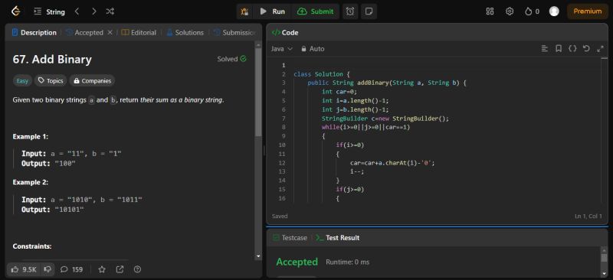This screenshot has width=613, height=280.
Task: Click the Code panel header
Action: pos(285,32)
